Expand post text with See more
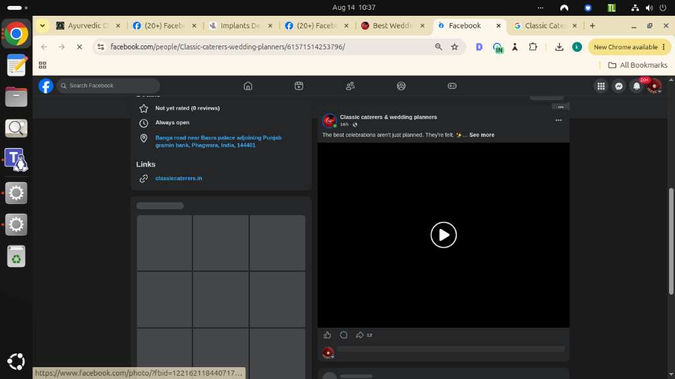 (482, 135)
